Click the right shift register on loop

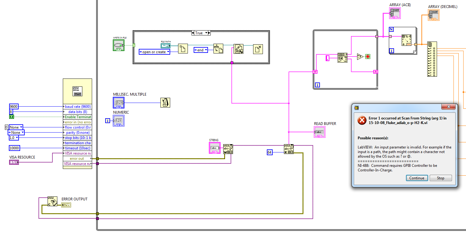click(x=376, y=72)
